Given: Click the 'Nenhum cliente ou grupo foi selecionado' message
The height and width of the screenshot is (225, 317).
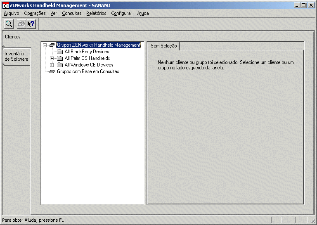Looking at the screenshot, I should [x=226, y=65].
